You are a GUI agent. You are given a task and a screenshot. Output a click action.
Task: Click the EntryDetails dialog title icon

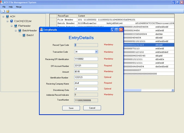point(42,30)
